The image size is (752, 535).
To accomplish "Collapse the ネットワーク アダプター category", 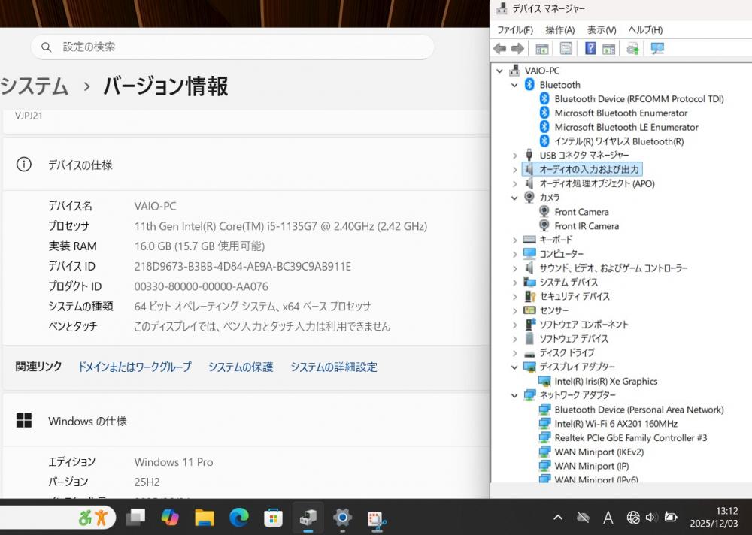I will pyautogui.click(x=514, y=395).
